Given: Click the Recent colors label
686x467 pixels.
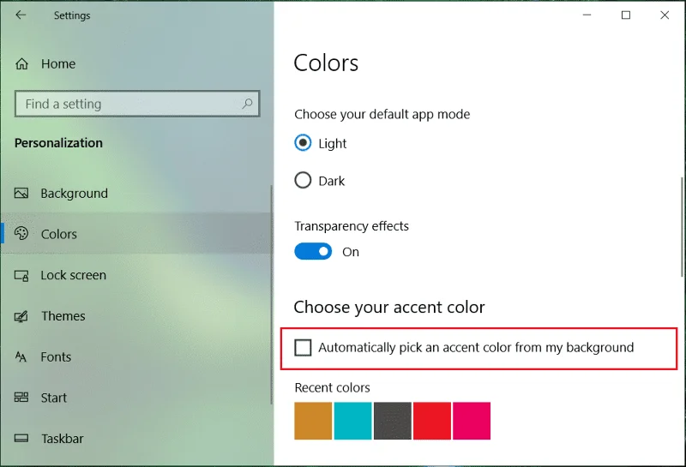Looking at the screenshot, I should click(332, 387).
